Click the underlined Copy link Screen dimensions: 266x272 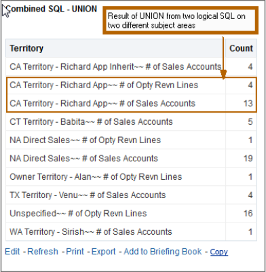[218, 252]
